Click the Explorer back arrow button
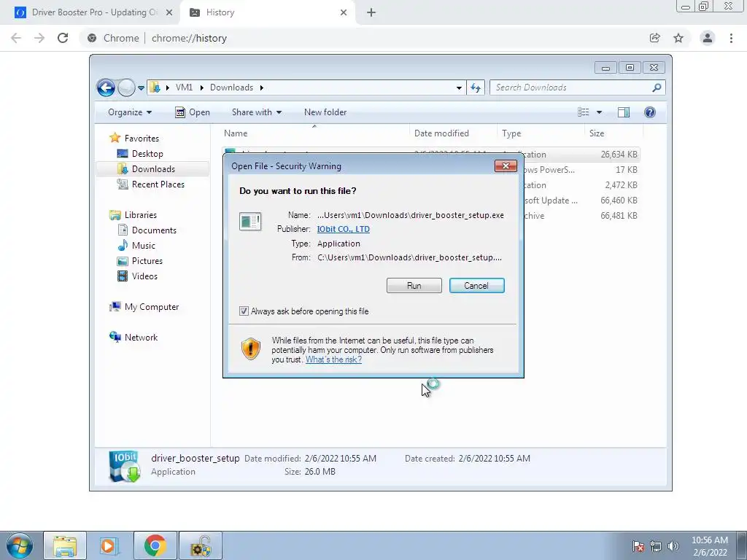This screenshot has width=747, height=560. click(106, 87)
